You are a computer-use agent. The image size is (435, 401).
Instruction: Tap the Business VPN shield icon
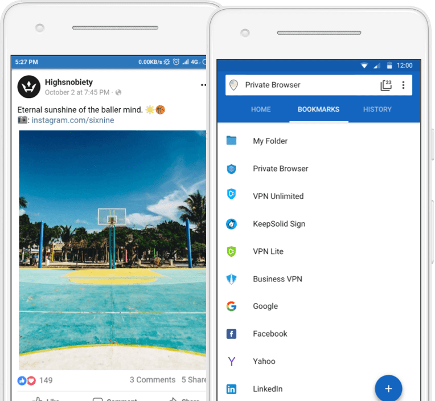point(231,279)
